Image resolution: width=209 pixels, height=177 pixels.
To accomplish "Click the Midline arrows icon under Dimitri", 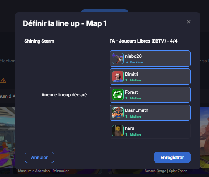I will 127,80.
